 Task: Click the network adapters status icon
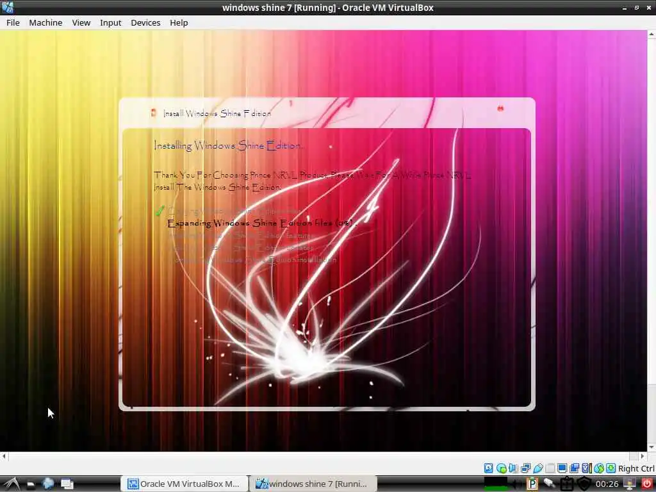click(x=525, y=468)
